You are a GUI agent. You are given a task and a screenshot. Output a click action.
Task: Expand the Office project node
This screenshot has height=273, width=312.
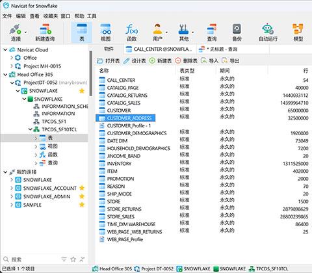(12, 58)
